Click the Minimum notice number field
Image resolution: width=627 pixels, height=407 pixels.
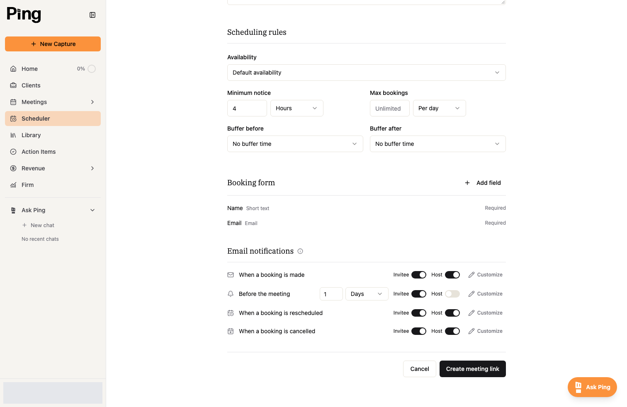pos(247,108)
